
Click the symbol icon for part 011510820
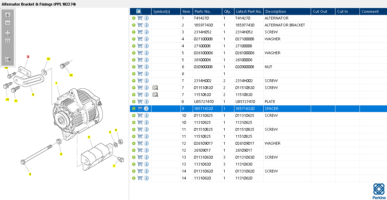tap(155, 88)
